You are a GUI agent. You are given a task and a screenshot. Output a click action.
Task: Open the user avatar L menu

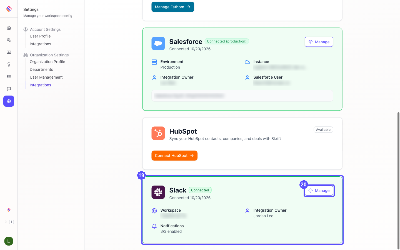click(9, 241)
